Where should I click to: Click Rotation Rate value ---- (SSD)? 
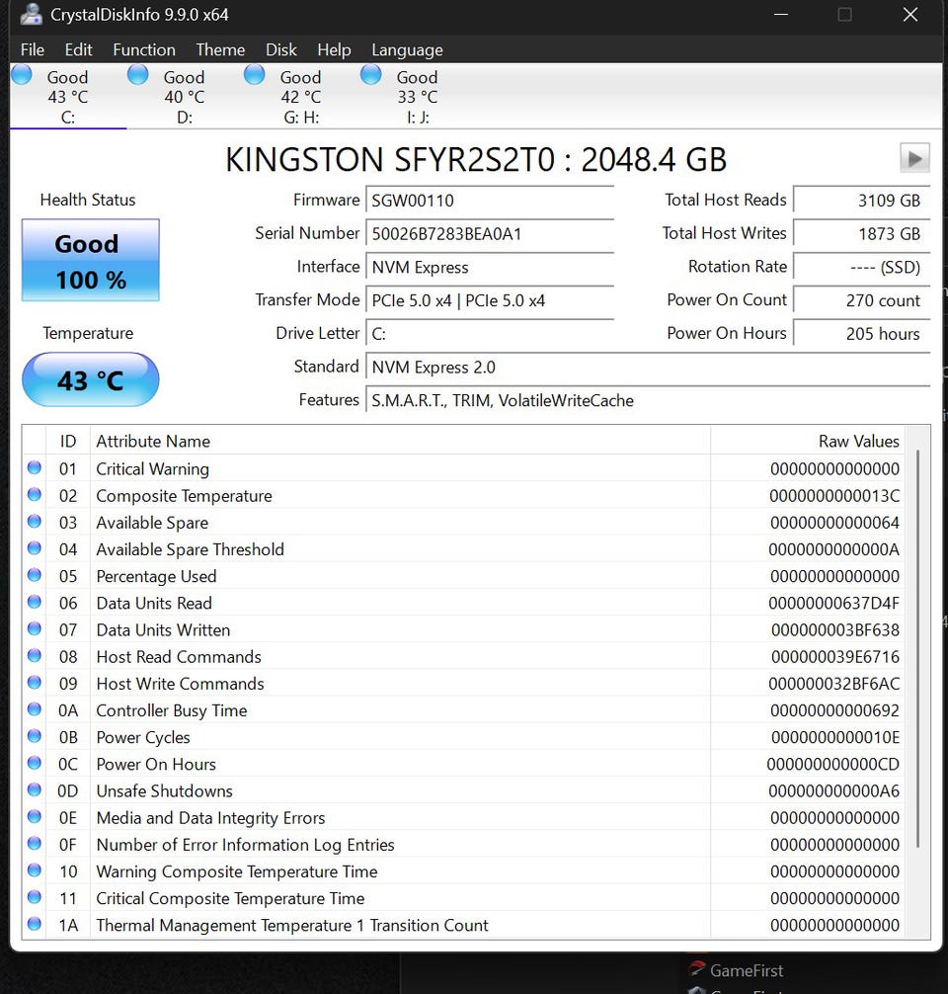(861, 267)
